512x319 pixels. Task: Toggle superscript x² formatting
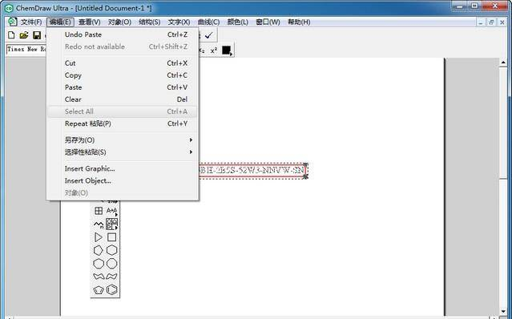coord(214,50)
